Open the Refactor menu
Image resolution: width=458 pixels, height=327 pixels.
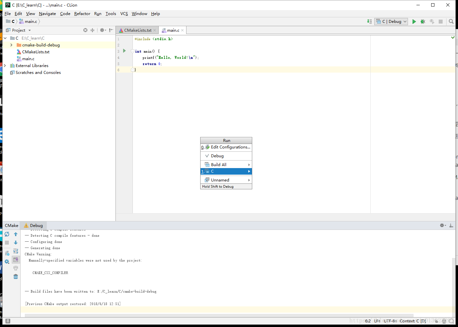pos(82,14)
